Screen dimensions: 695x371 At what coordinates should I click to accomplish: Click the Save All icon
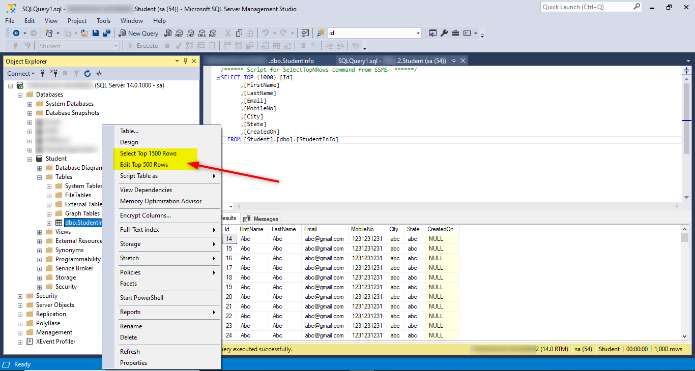point(107,33)
